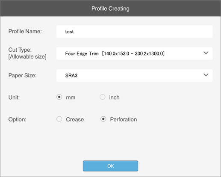The height and width of the screenshot is (177, 221).
Task: Select the inch unit radio button
Action: coord(103,97)
